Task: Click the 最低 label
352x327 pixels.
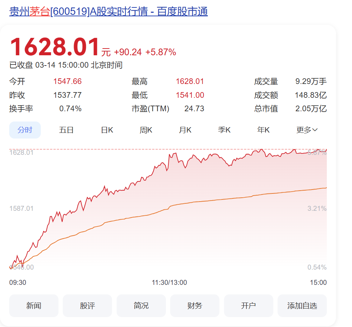Action: 140,95
